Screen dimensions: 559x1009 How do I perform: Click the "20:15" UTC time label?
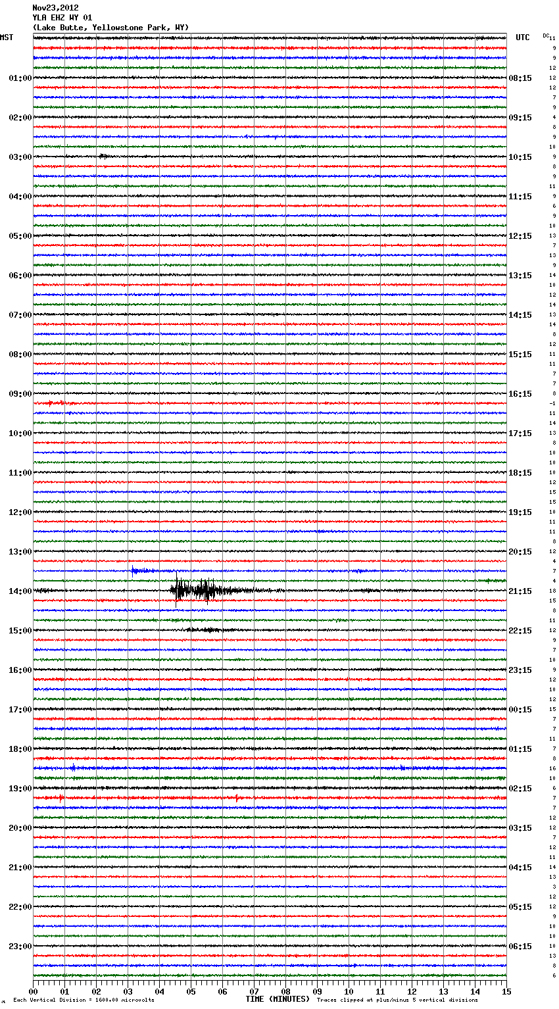(x=520, y=552)
